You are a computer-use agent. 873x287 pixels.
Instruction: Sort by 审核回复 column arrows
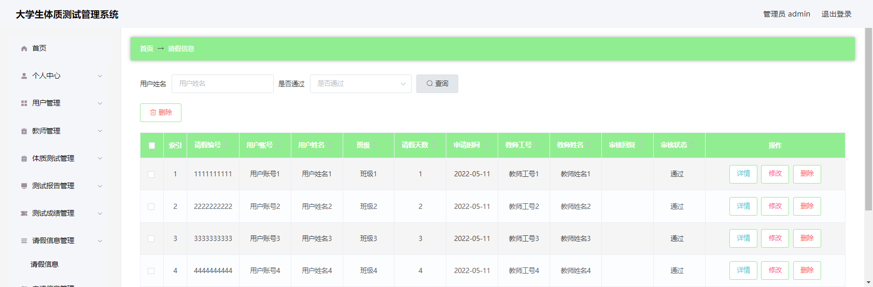[x=641, y=145]
